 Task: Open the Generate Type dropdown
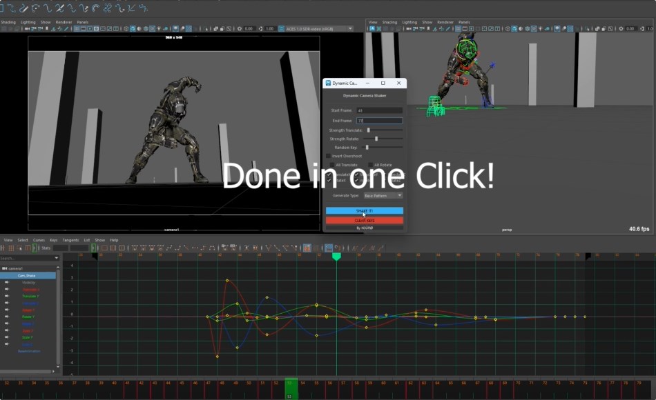pos(383,196)
